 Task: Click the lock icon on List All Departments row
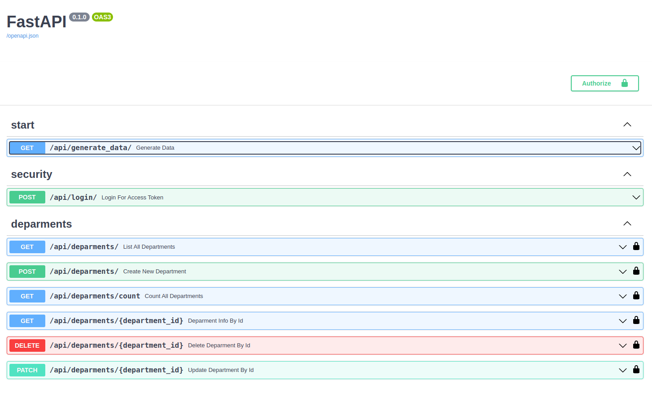tap(636, 246)
